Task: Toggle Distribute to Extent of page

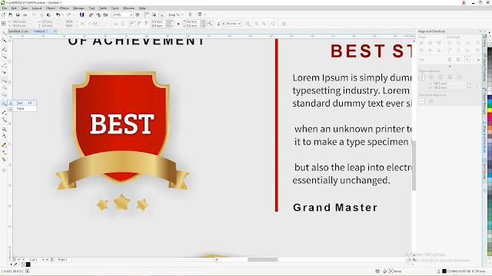Action: pyautogui.click(x=431, y=101)
